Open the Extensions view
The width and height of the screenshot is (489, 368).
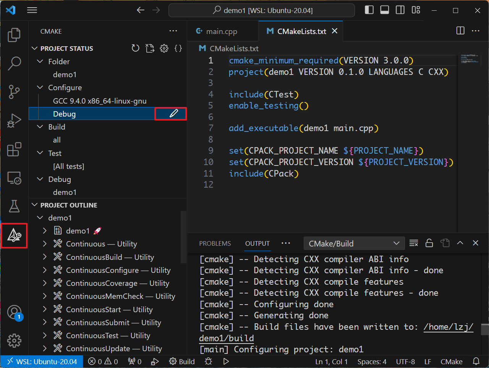pos(14,149)
